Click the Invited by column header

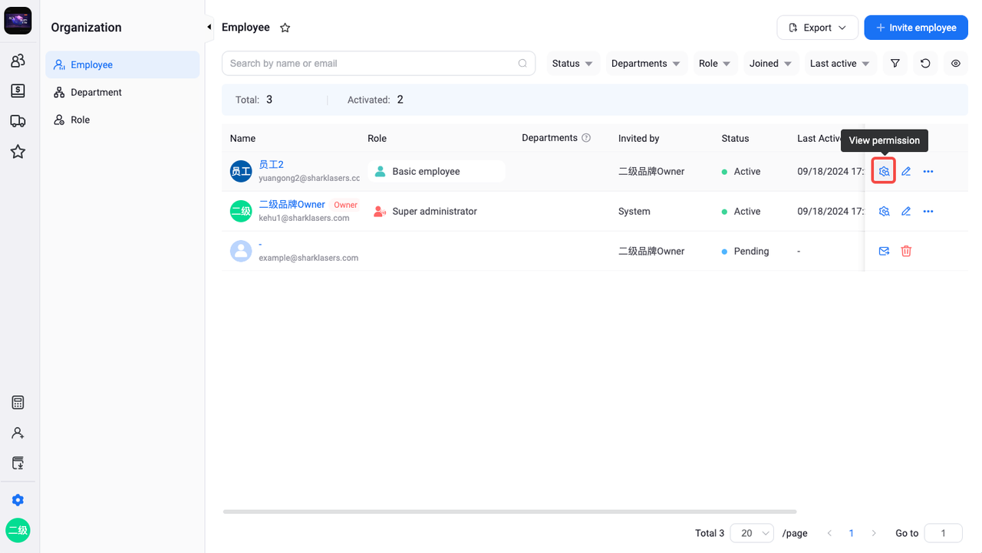639,139
